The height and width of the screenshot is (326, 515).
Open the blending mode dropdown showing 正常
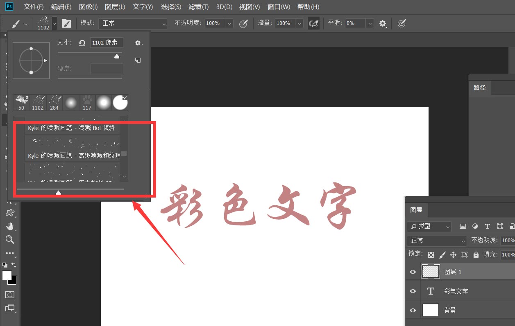pyautogui.click(x=436, y=241)
